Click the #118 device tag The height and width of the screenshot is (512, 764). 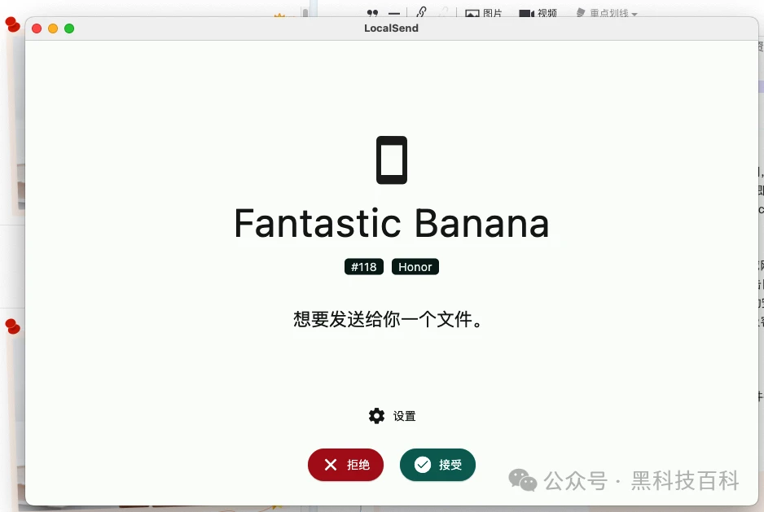pos(364,267)
